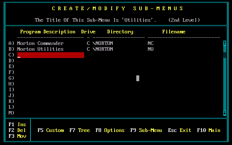Go to F10 Main menu

pos(209,130)
